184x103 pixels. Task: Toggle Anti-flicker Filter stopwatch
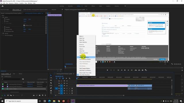click(x=5, y=31)
